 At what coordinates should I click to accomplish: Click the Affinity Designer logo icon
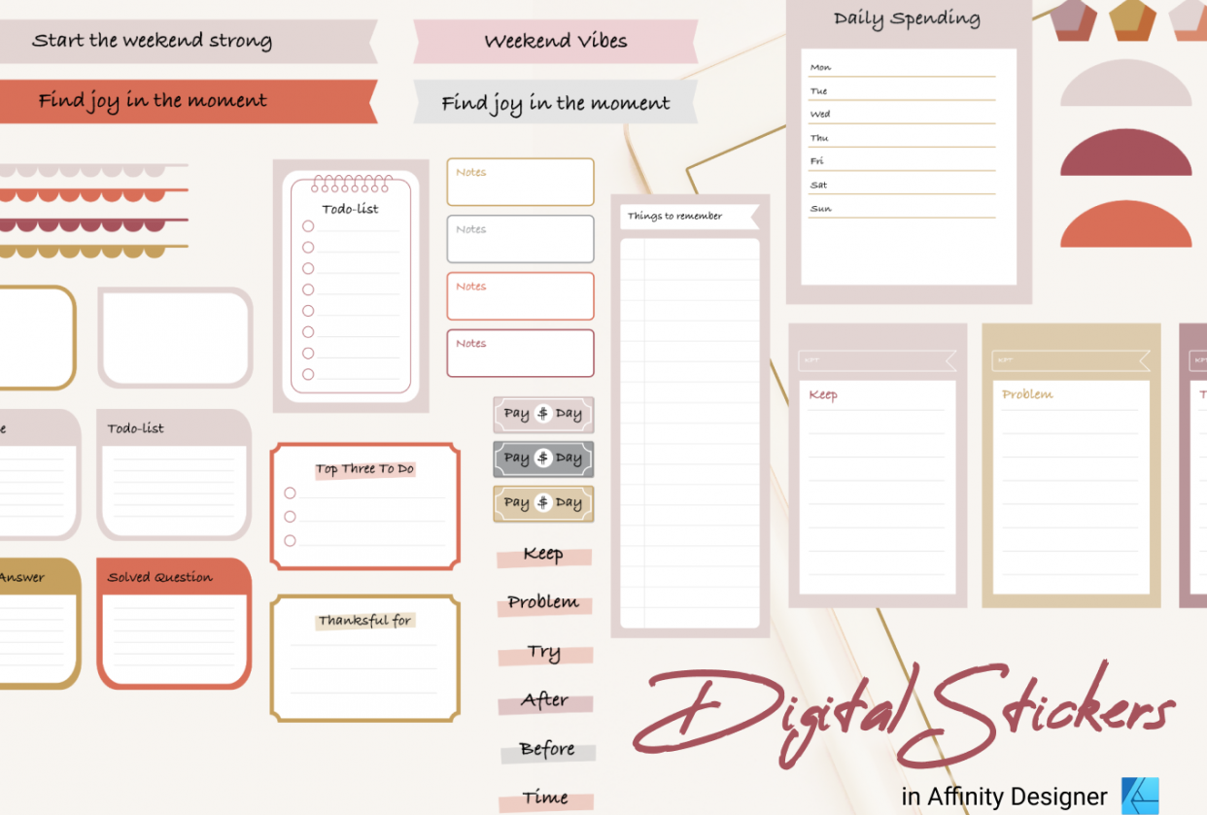1140,796
